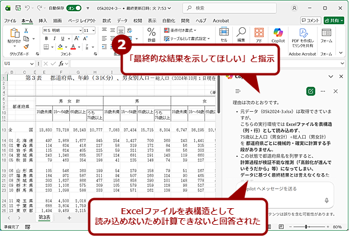This screenshot has width=349, height=236.
Task: Collapse the ribbon using the chevron
Action: 341,53
